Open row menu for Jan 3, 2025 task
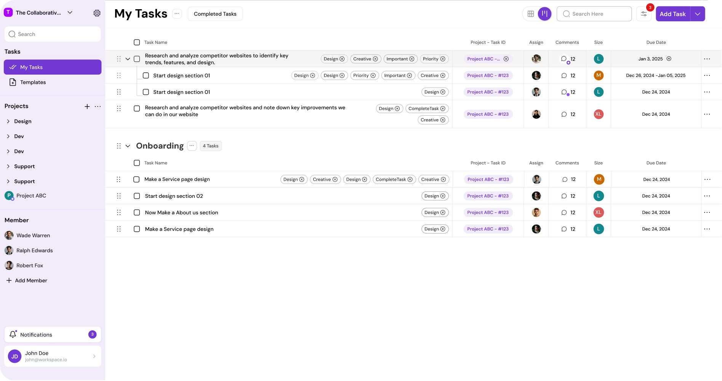 (707, 59)
